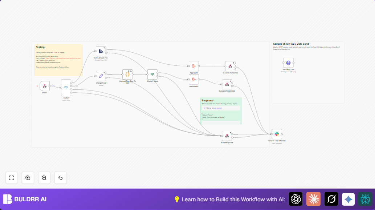The image size is (375, 210).
Task: Open Send to Error Channel Slack node
Action: tap(277, 134)
